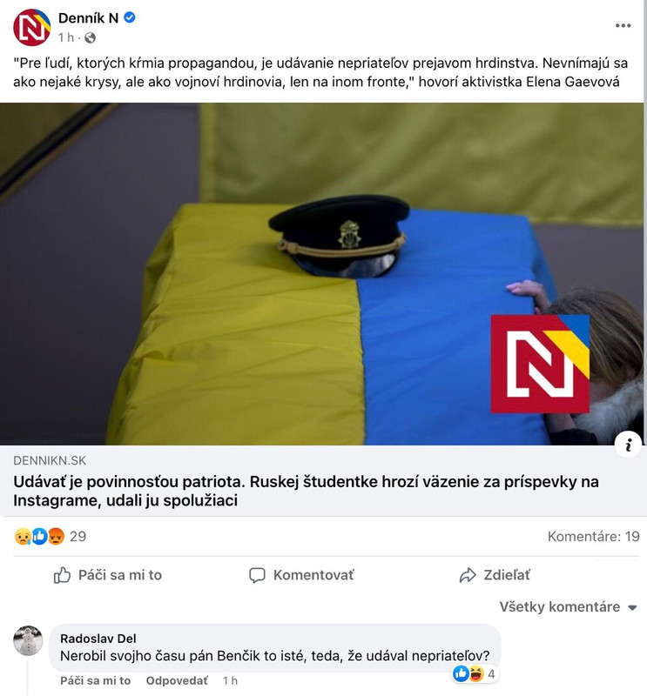
Task: Open the three-dots post options menu
Action: point(623,26)
